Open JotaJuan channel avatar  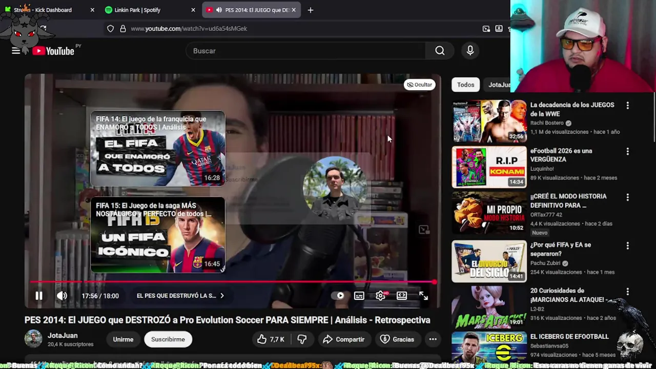click(x=33, y=339)
